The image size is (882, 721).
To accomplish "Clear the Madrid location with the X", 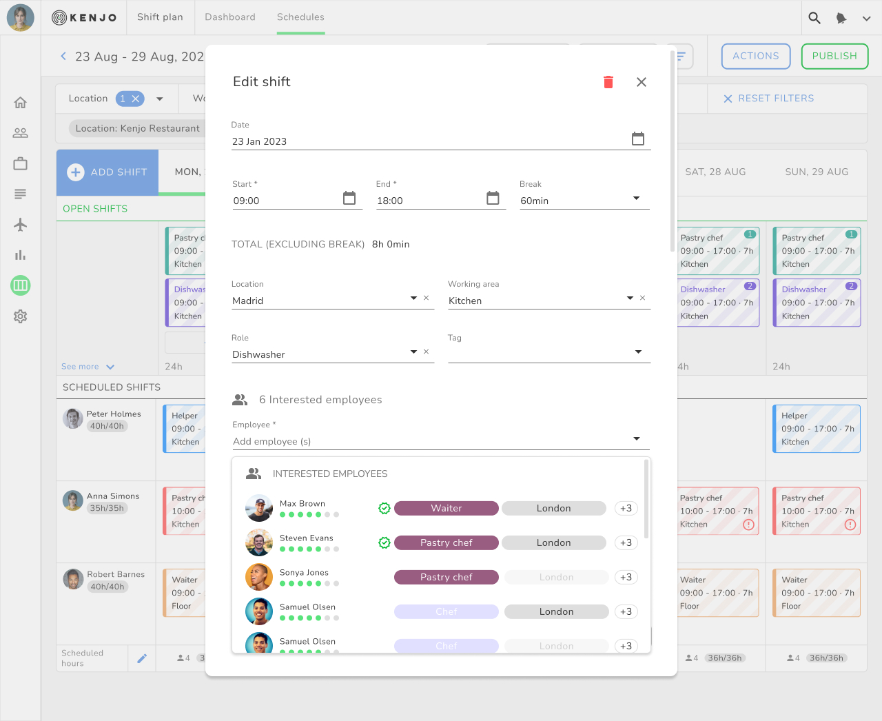I will (426, 299).
